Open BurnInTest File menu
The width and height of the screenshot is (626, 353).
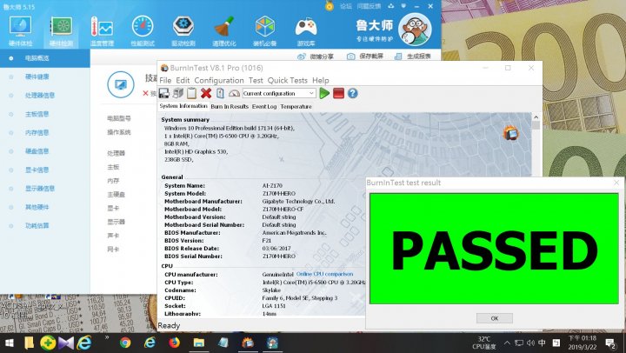[165, 80]
